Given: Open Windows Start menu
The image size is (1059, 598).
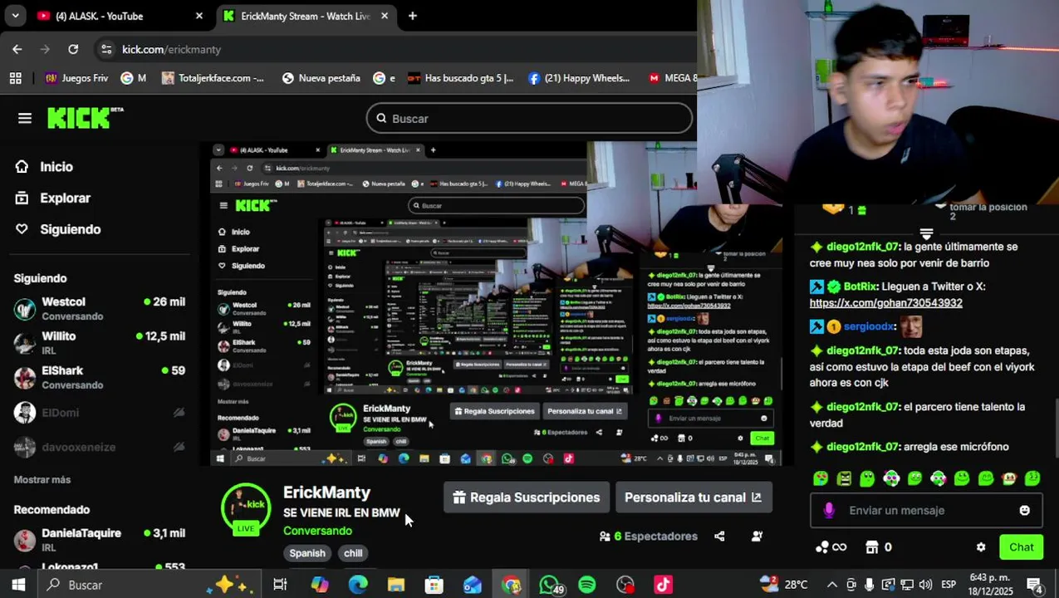Looking at the screenshot, I should (x=17, y=585).
